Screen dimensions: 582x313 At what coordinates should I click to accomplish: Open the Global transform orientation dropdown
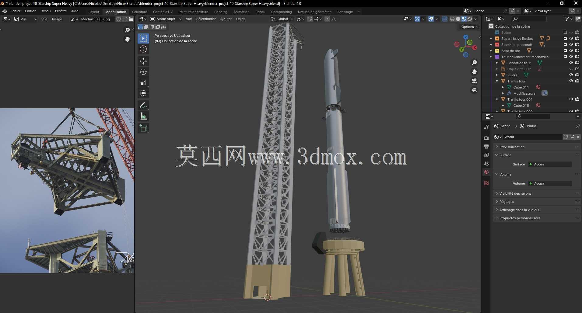pyautogui.click(x=282, y=19)
